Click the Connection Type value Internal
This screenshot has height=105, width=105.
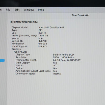[57, 74]
